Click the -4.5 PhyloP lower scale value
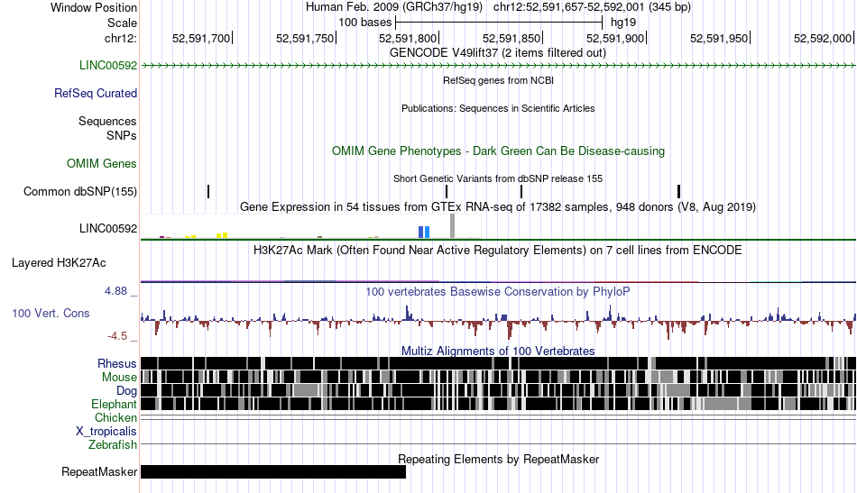Image resolution: width=857 pixels, height=493 pixels. click(x=117, y=336)
